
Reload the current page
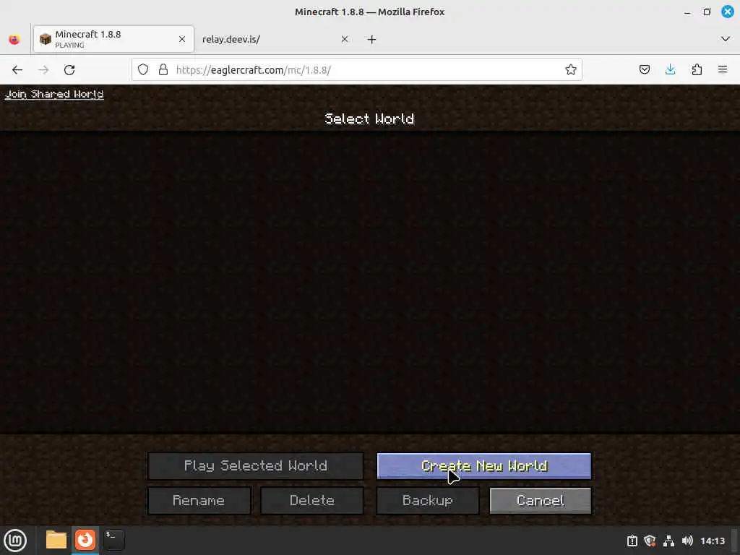coord(69,70)
